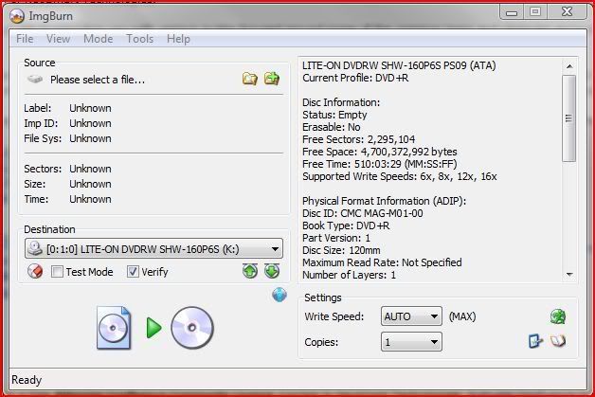595x397 pixels.
Task: Browse for a source image file
Action: tap(250, 79)
